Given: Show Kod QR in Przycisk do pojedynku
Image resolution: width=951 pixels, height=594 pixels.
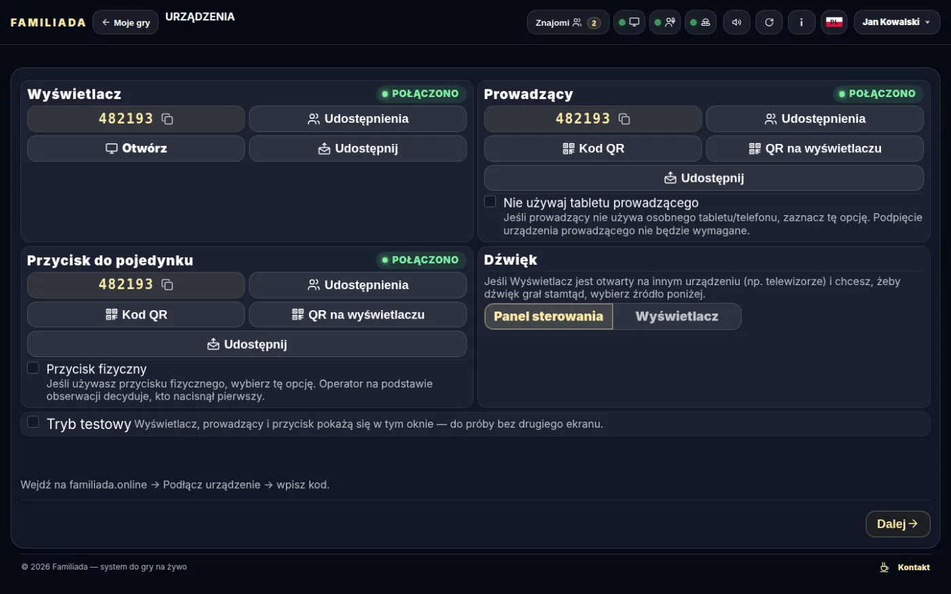Looking at the screenshot, I should point(136,315).
